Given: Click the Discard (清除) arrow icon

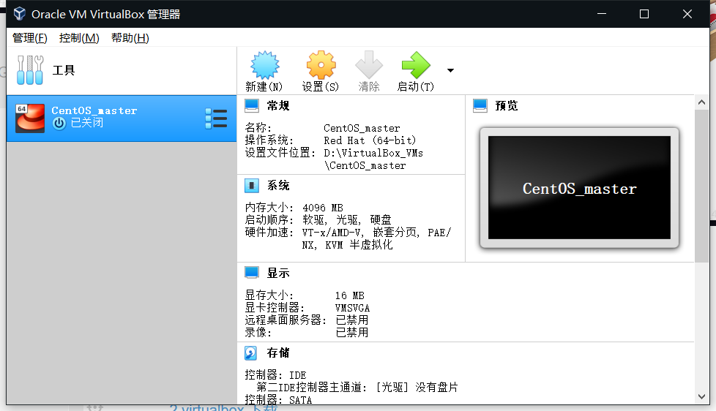Looking at the screenshot, I should pos(369,65).
